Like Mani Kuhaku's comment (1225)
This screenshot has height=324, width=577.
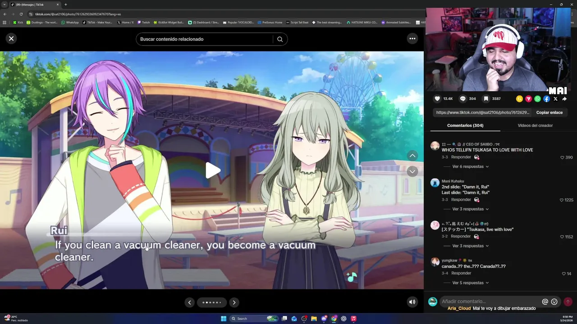click(562, 200)
